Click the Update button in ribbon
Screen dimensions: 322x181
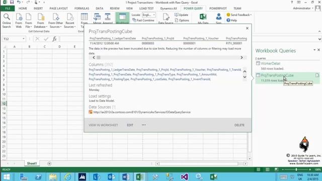(x=181, y=15)
